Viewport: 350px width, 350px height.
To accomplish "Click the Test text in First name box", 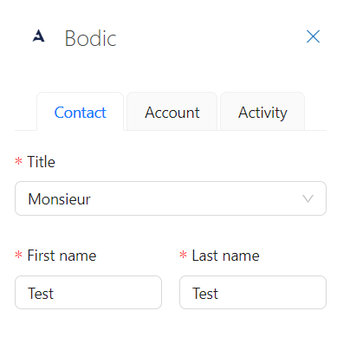I will [x=41, y=294].
